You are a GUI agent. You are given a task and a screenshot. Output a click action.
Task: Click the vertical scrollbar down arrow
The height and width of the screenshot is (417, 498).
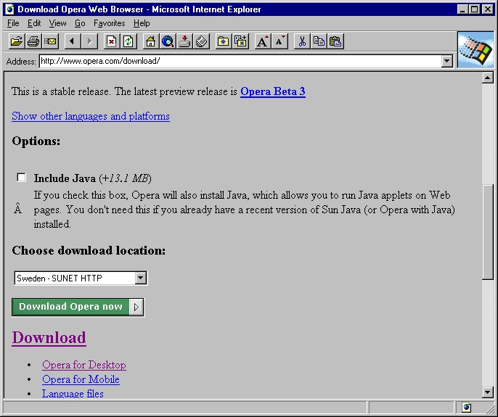click(488, 392)
